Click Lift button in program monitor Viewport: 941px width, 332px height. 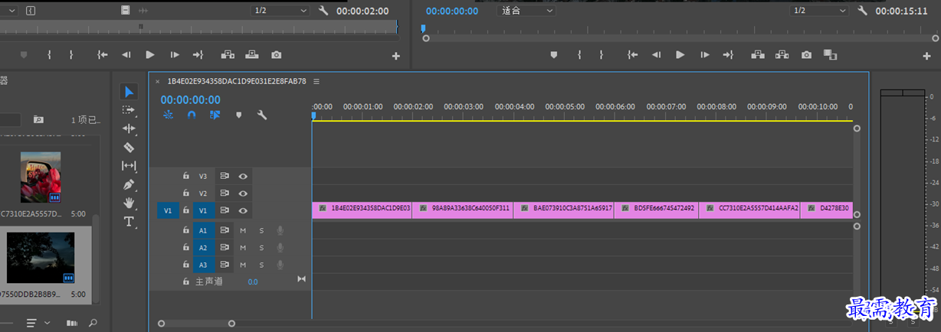tap(758, 54)
